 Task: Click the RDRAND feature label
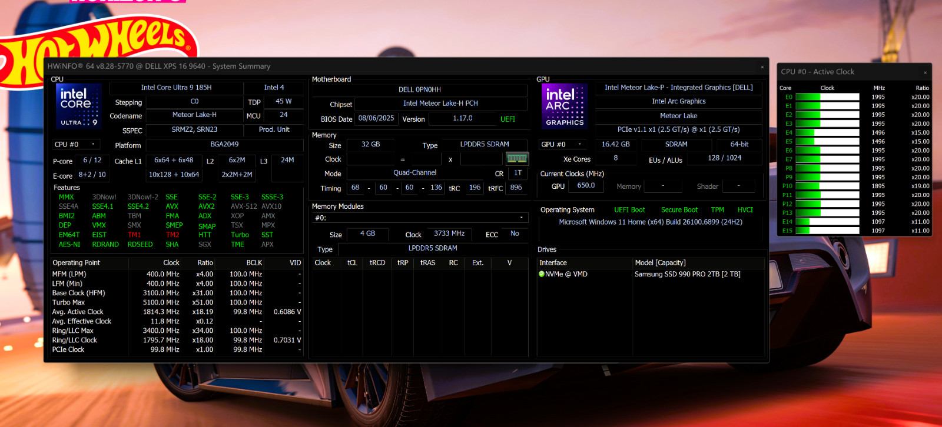105,245
